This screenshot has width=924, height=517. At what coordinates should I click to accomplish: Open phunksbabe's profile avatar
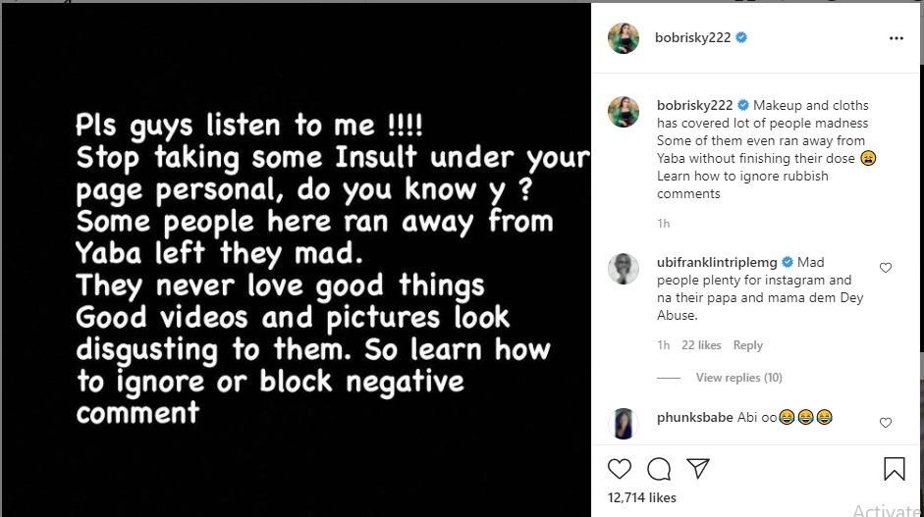click(623, 423)
